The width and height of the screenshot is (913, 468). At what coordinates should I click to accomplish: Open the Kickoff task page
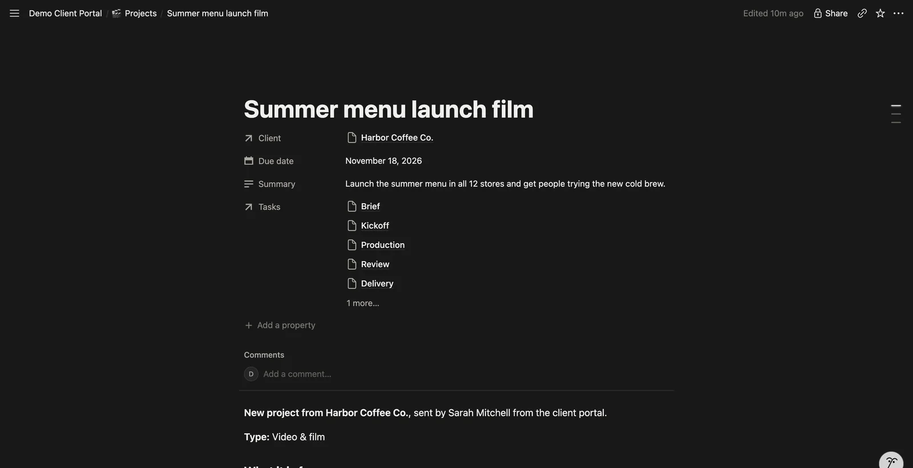368,226
